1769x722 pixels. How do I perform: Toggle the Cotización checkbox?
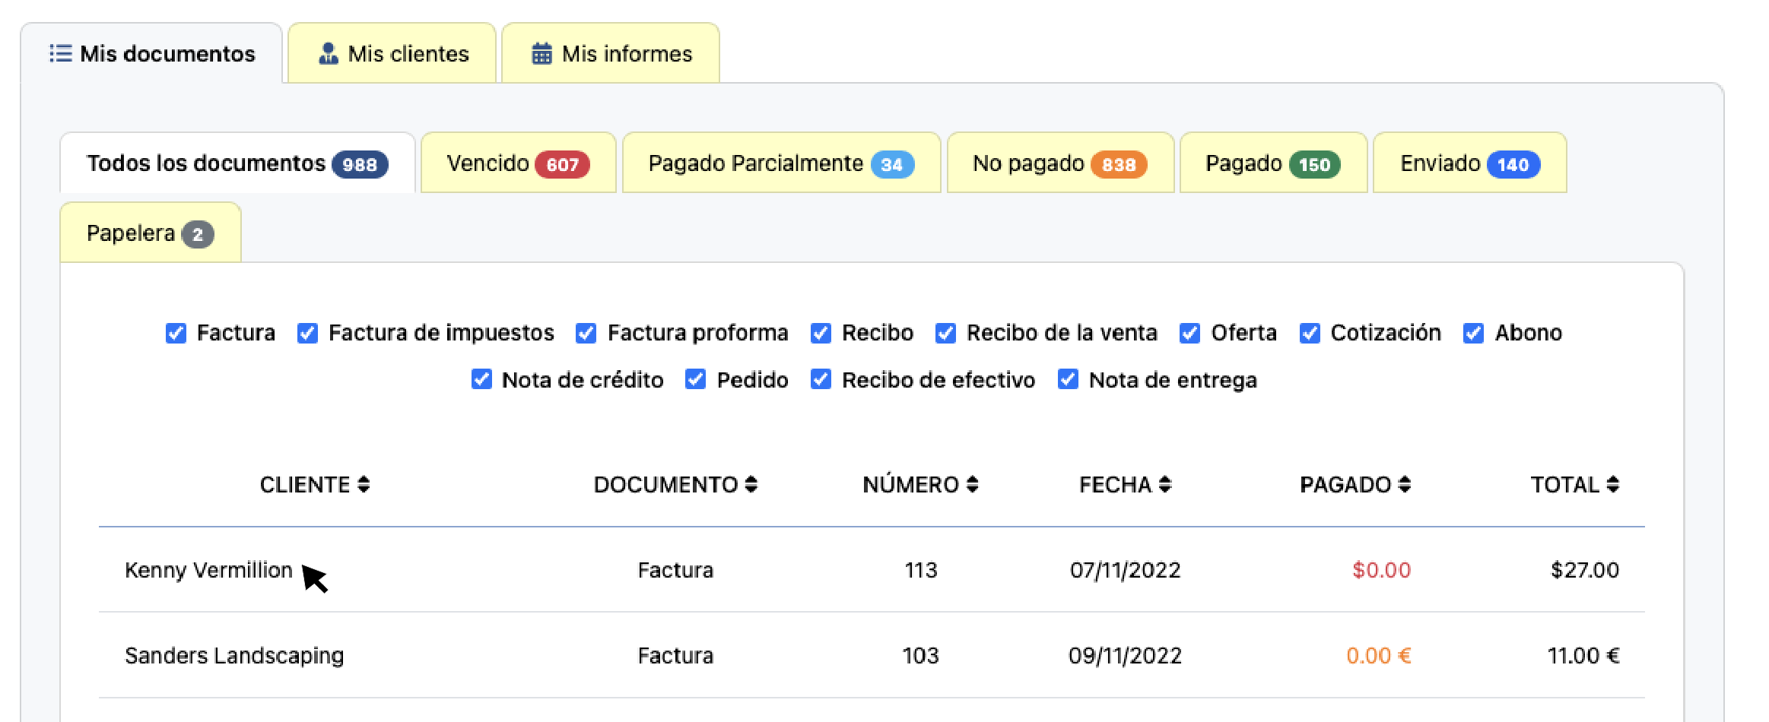[1310, 333]
